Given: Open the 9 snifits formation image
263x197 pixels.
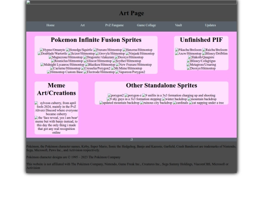Looking at the screenshot, I should 179,95.
